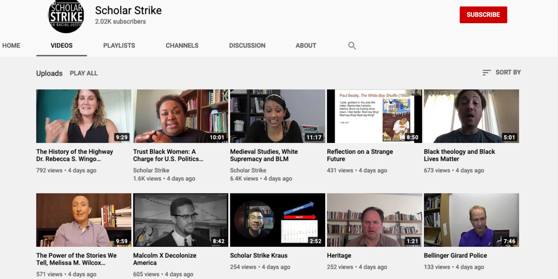Image resolution: width=558 pixels, height=279 pixels.
Task: Click the 1:21 duration badge
Action: (x=412, y=241)
